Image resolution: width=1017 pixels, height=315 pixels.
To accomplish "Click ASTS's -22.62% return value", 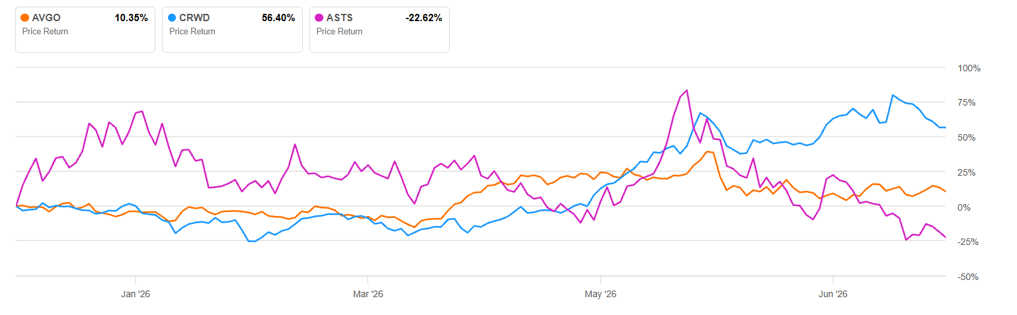I will pos(423,18).
